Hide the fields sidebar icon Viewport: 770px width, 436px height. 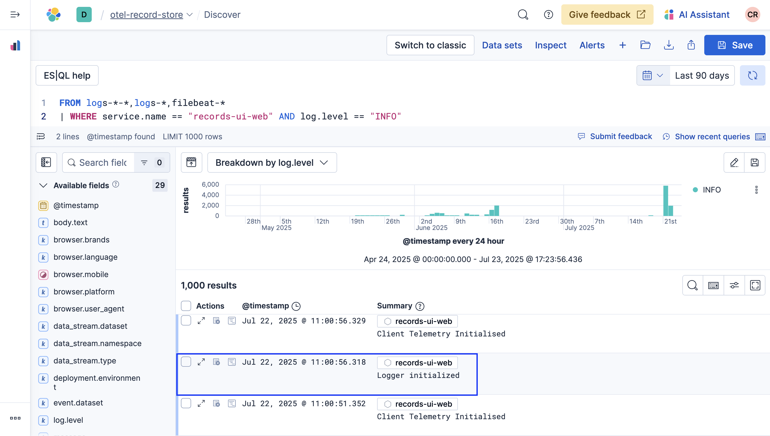click(x=46, y=162)
